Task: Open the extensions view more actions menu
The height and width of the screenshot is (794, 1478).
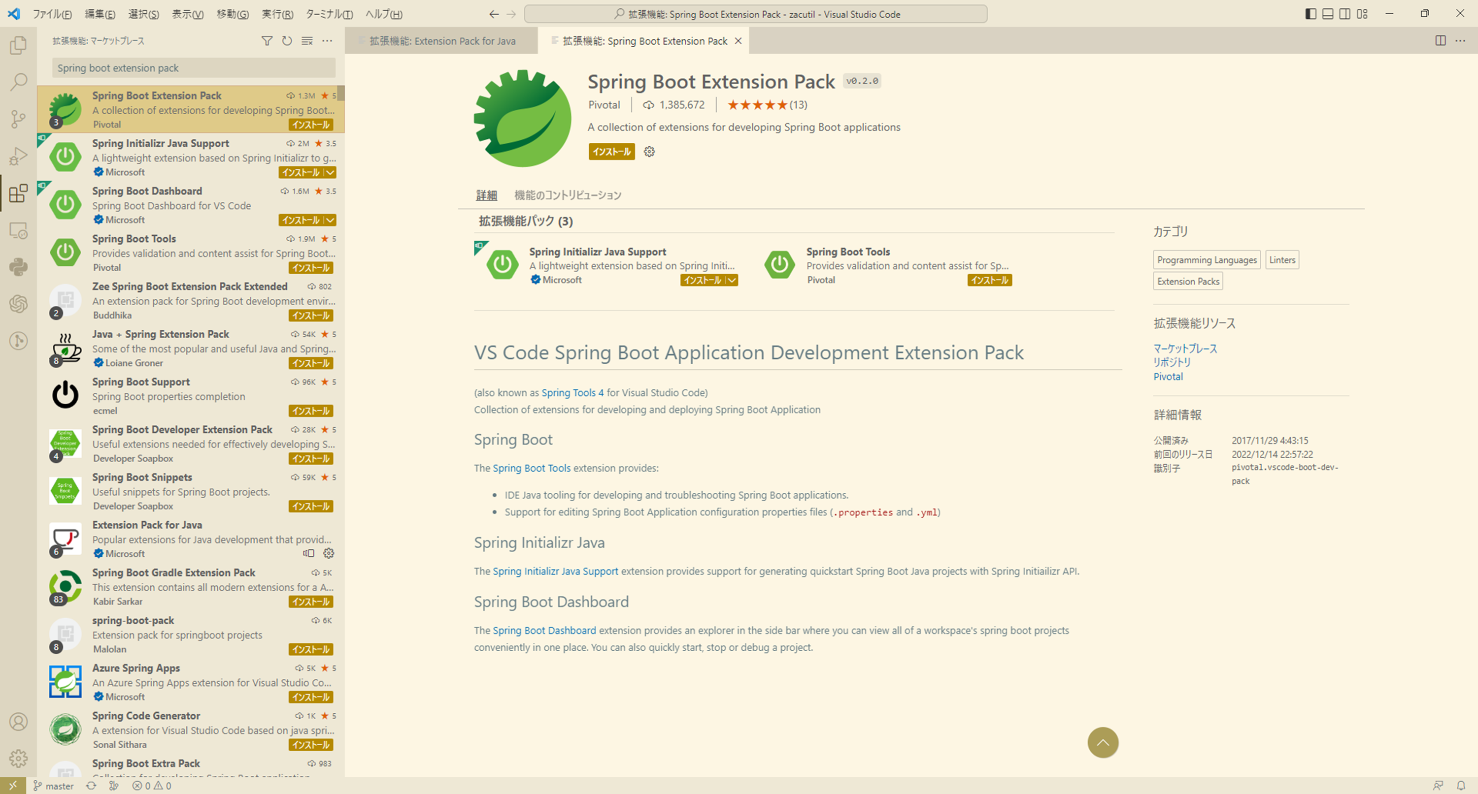Action: point(327,40)
